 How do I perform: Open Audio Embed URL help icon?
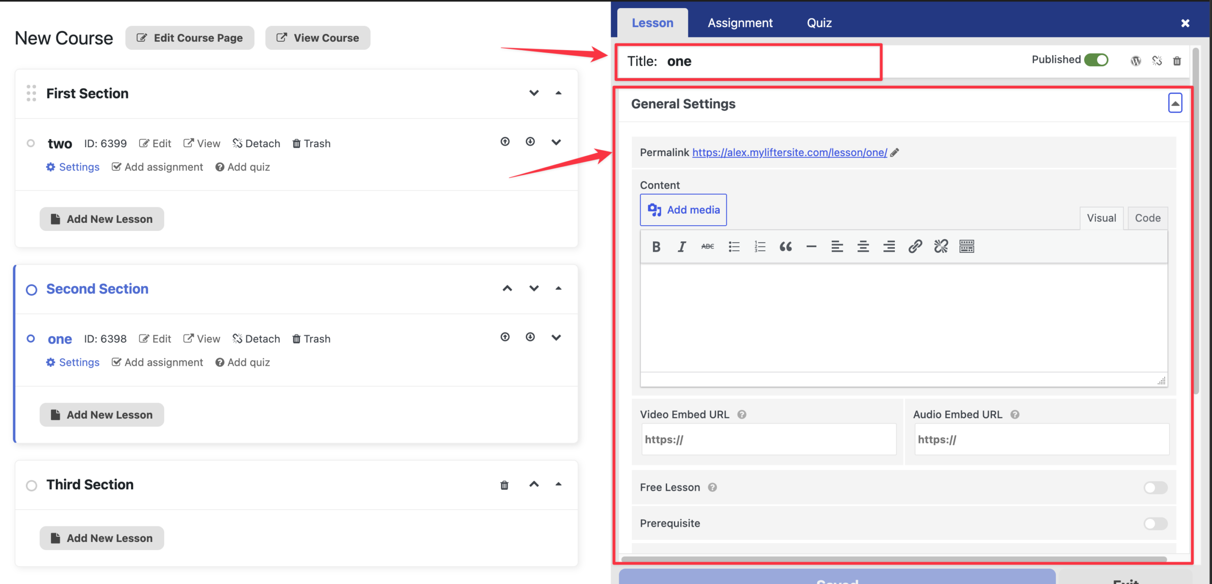tap(1015, 415)
